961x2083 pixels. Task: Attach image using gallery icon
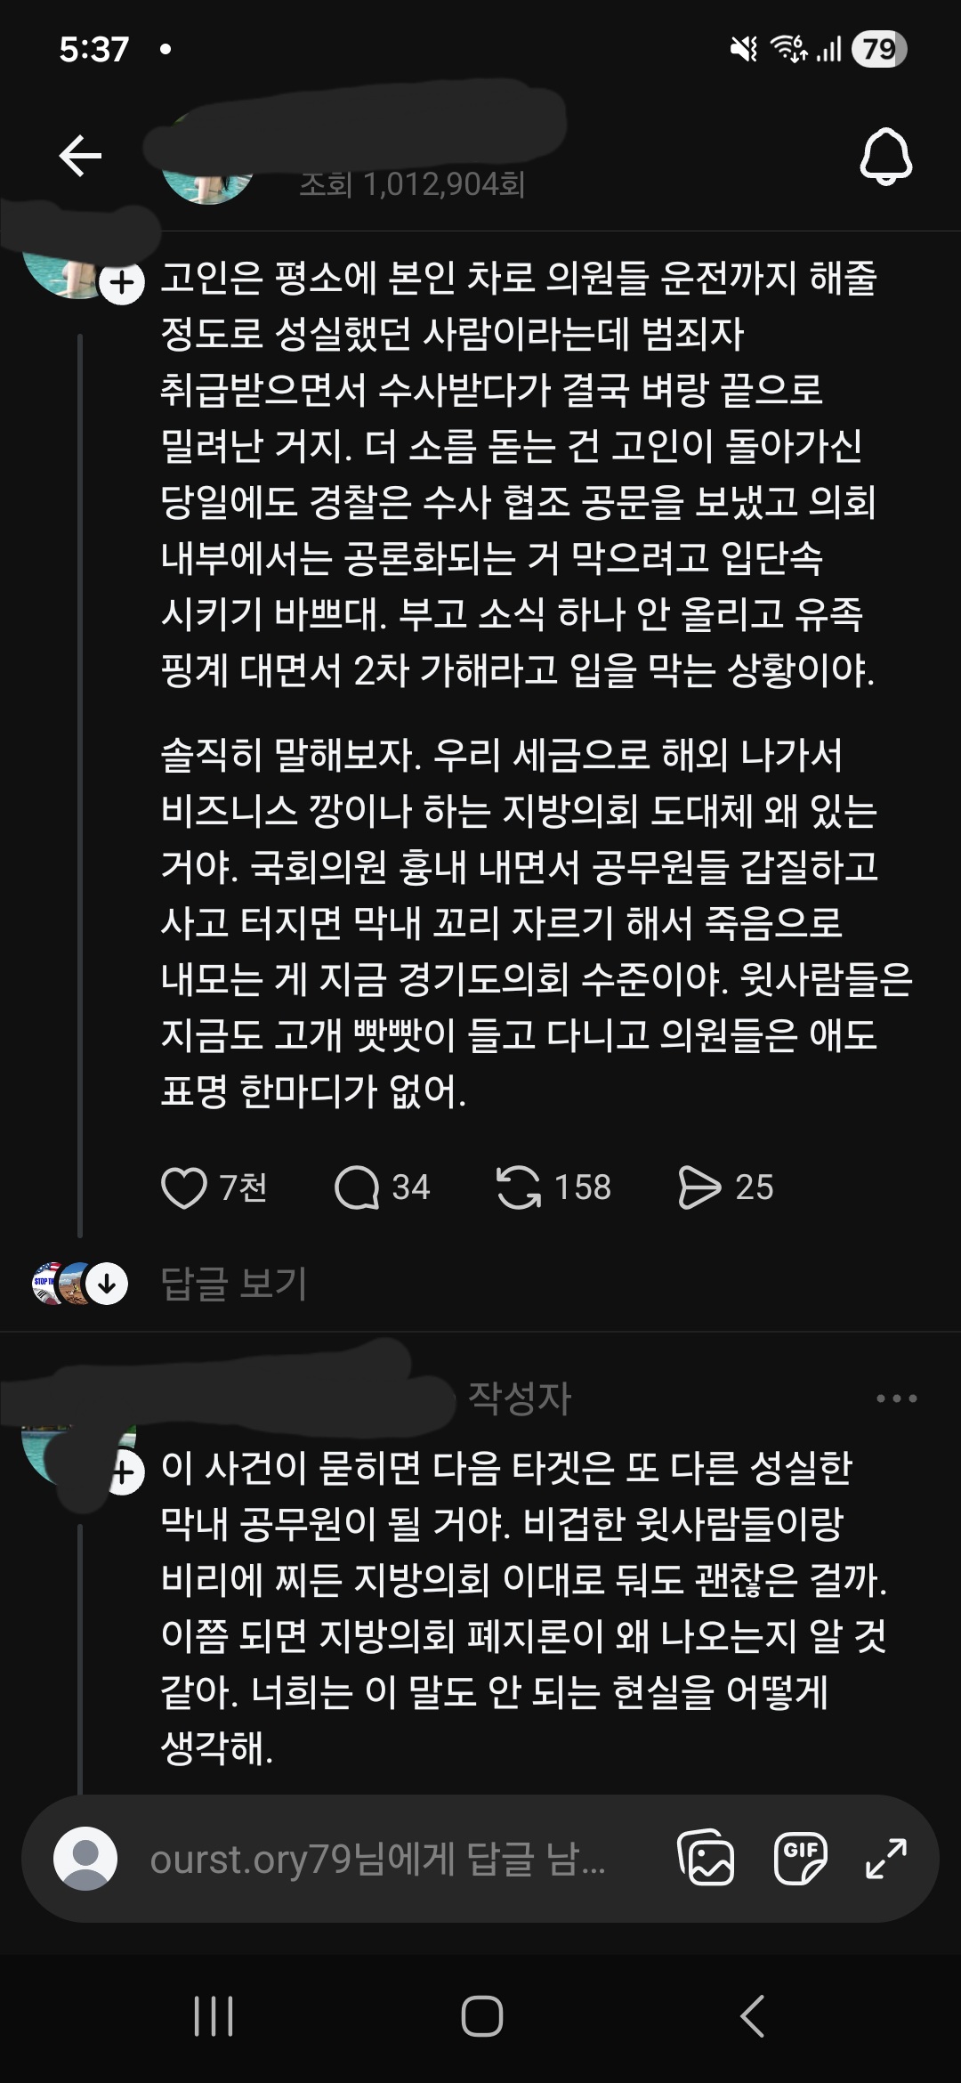click(x=707, y=1859)
